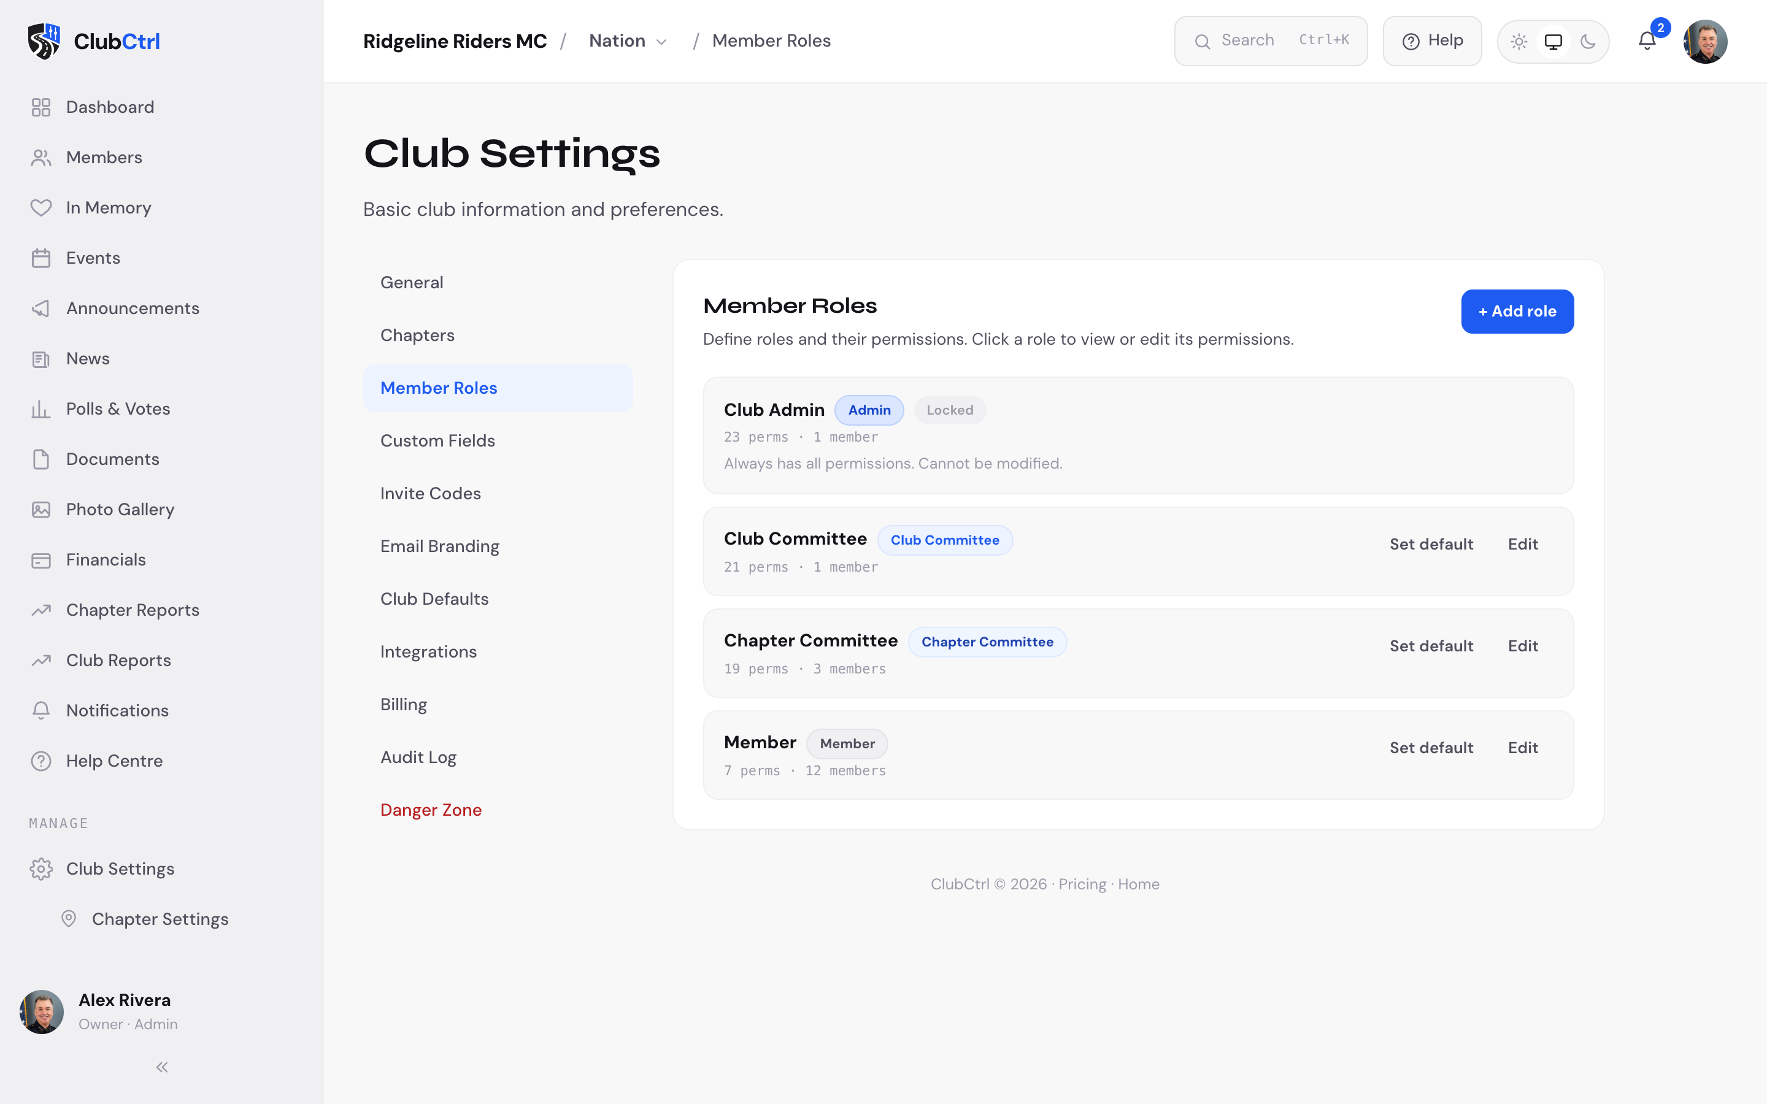Open the Danger Zone settings tab
The height and width of the screenshot is (1104, 1767).
[x=498, y=810]
